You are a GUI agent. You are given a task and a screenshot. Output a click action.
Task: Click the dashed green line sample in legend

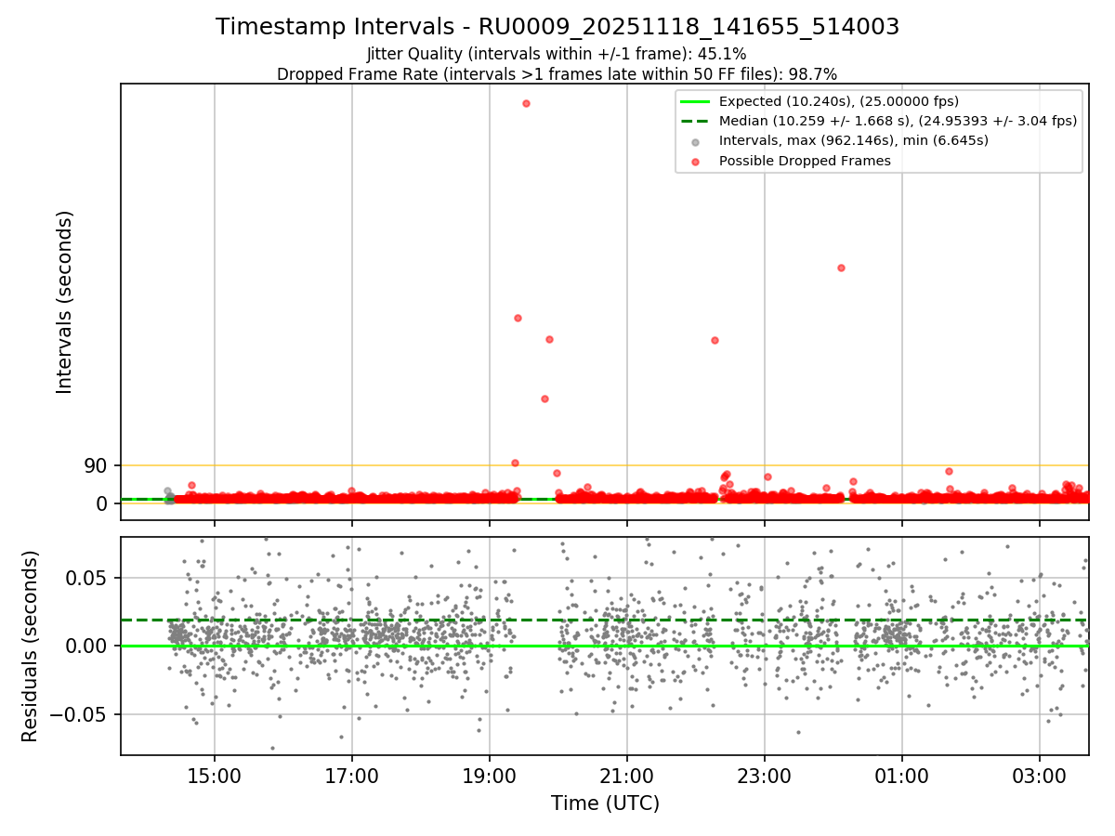pos(695,121)
